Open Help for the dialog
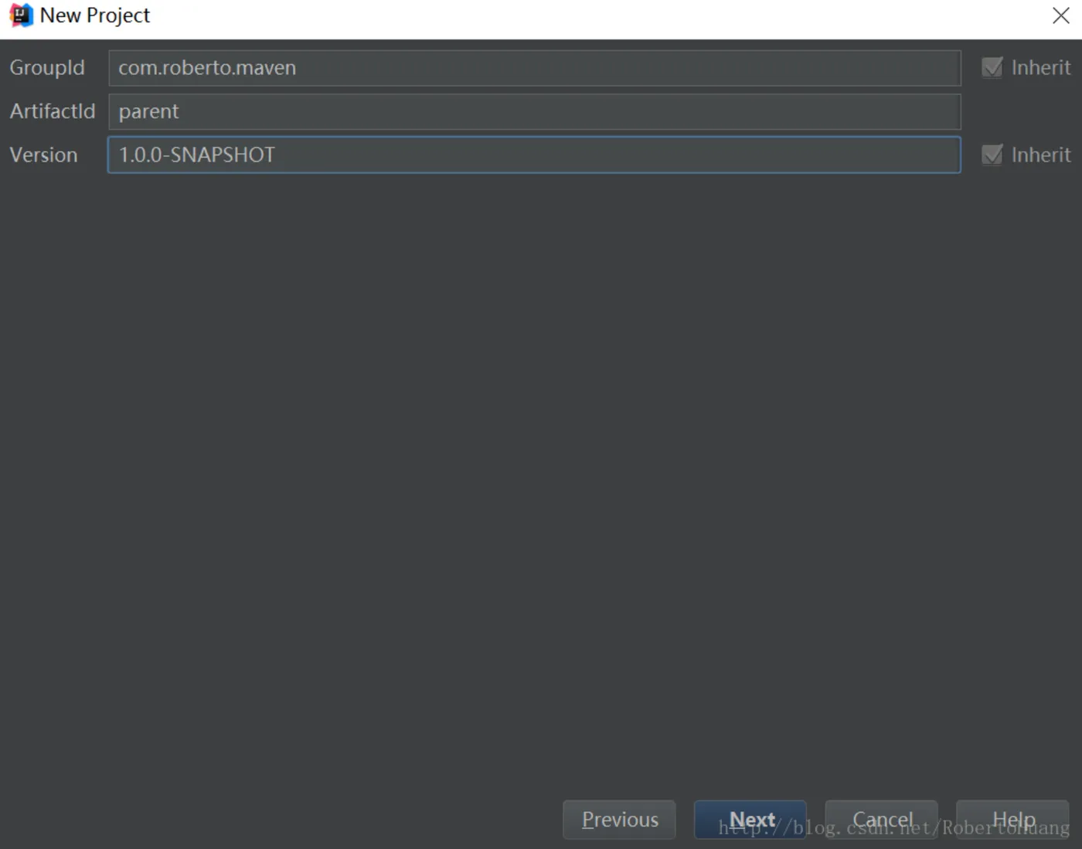Image resolution: width=1082 pixels, height=849 pixels. (1013, 820)
